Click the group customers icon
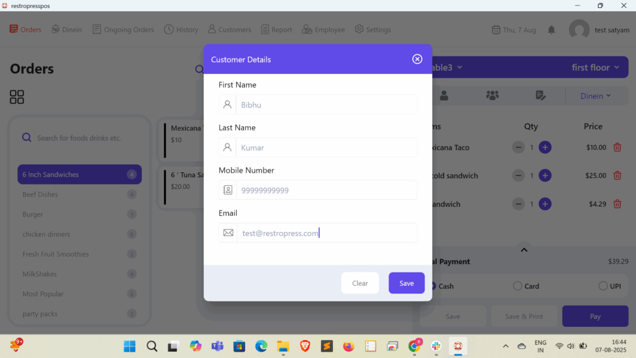The height and width of the screenshot is (358, 636). point(493,96)
